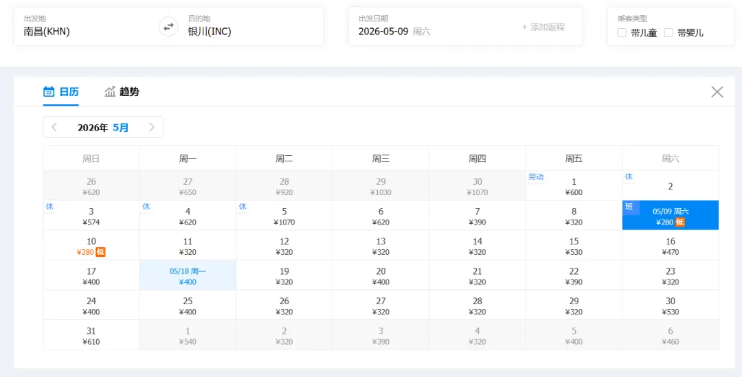The height and width of the screenshot is (377, 742).
Task: Select the highlighted 05/09 周六 date
Action: click(x=670, y=215)
